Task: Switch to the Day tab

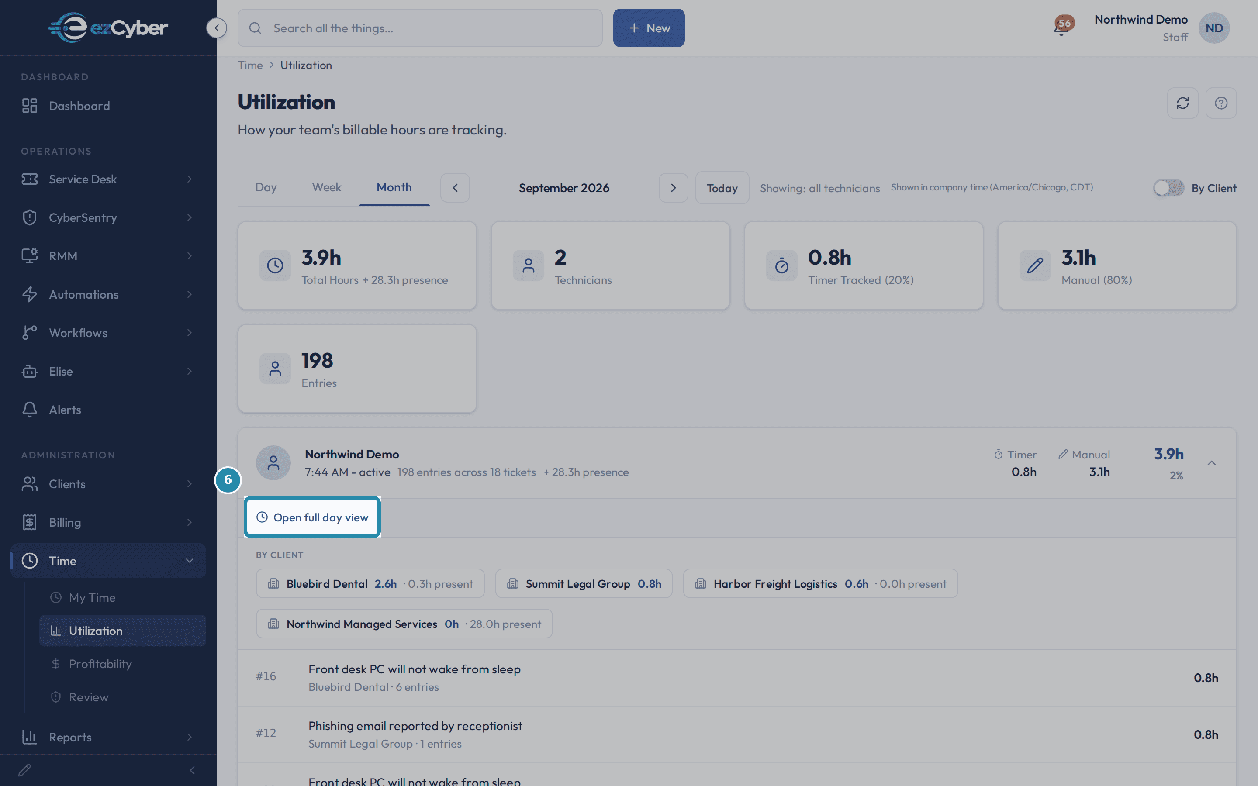Action: [266, 188]
